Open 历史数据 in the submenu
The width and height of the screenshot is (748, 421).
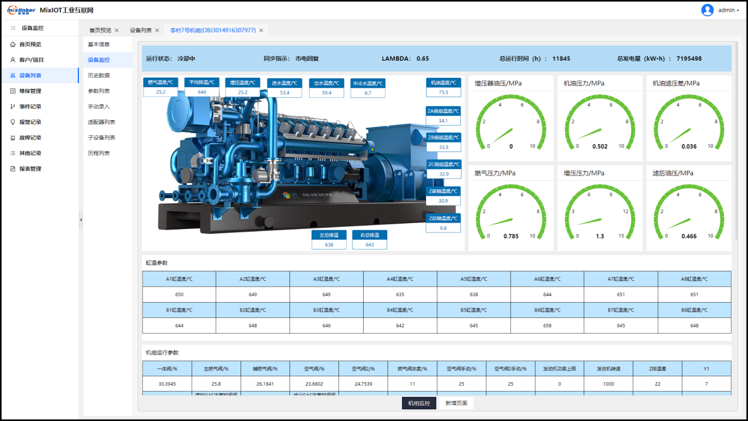coord(98,75)
